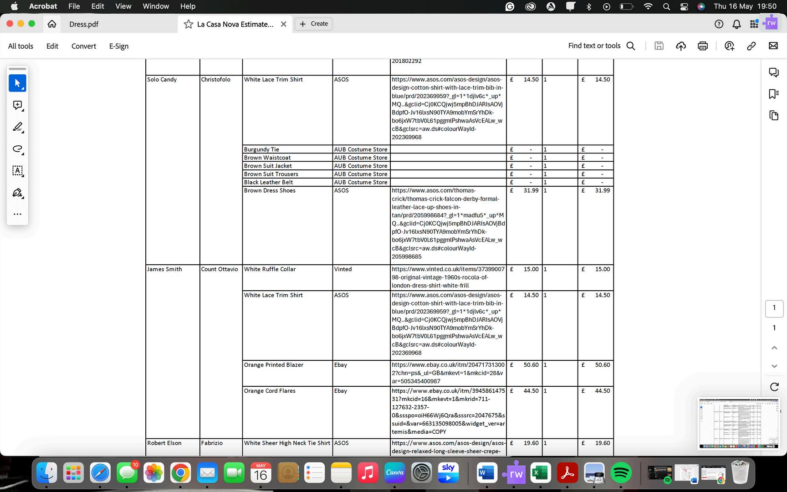Open the Convert tools
The height and width of the screenshot is (492, 787).
pyautogui.click(x=84, y=46)
